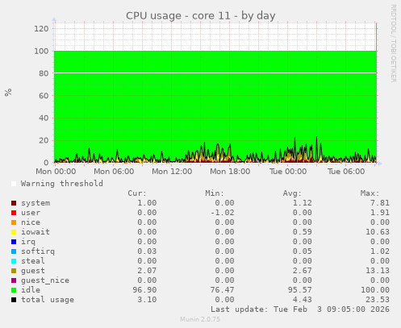Click idle min value 76.47
Screen dimensions: 401x328
222,290
